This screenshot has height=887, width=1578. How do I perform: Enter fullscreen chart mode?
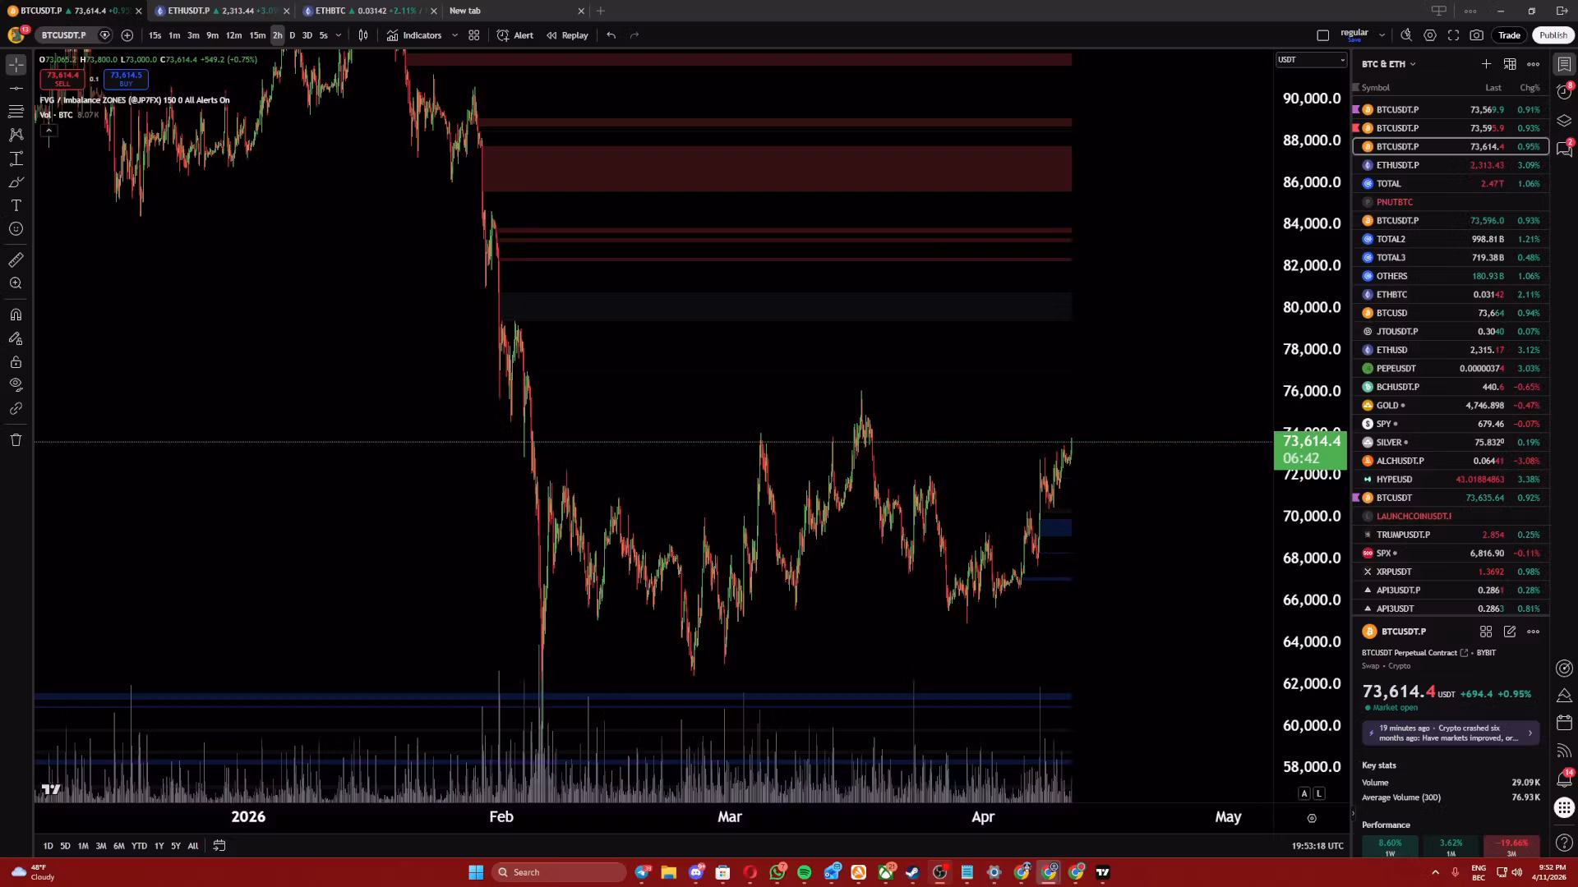click(x=1453, y=35)
